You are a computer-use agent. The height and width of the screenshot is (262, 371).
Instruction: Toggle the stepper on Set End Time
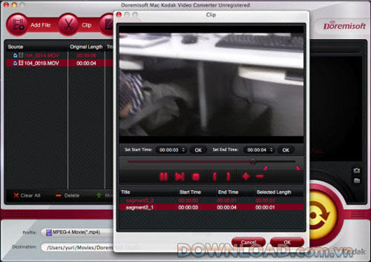[272, 150]
